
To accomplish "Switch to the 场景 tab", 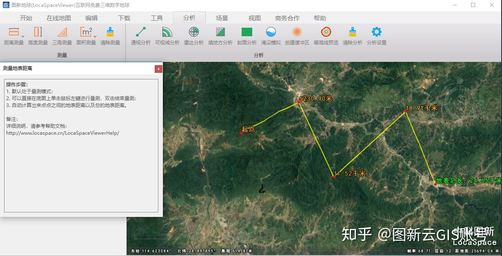I will tap(222, 18).
